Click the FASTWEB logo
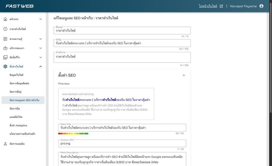This screenshot has width=272, height=166. click(20, 6)
